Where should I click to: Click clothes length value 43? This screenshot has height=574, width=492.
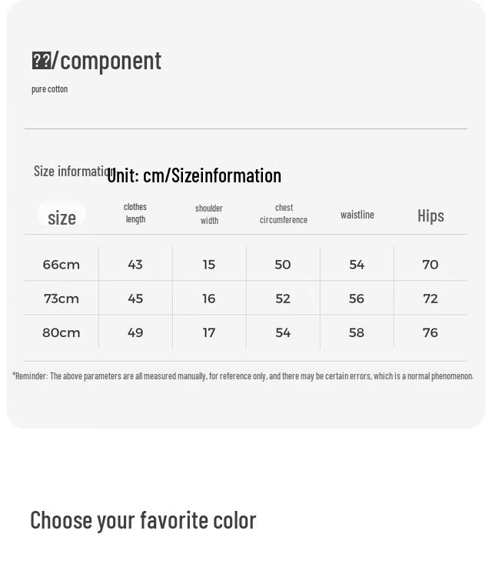click(x=135, y=265)
